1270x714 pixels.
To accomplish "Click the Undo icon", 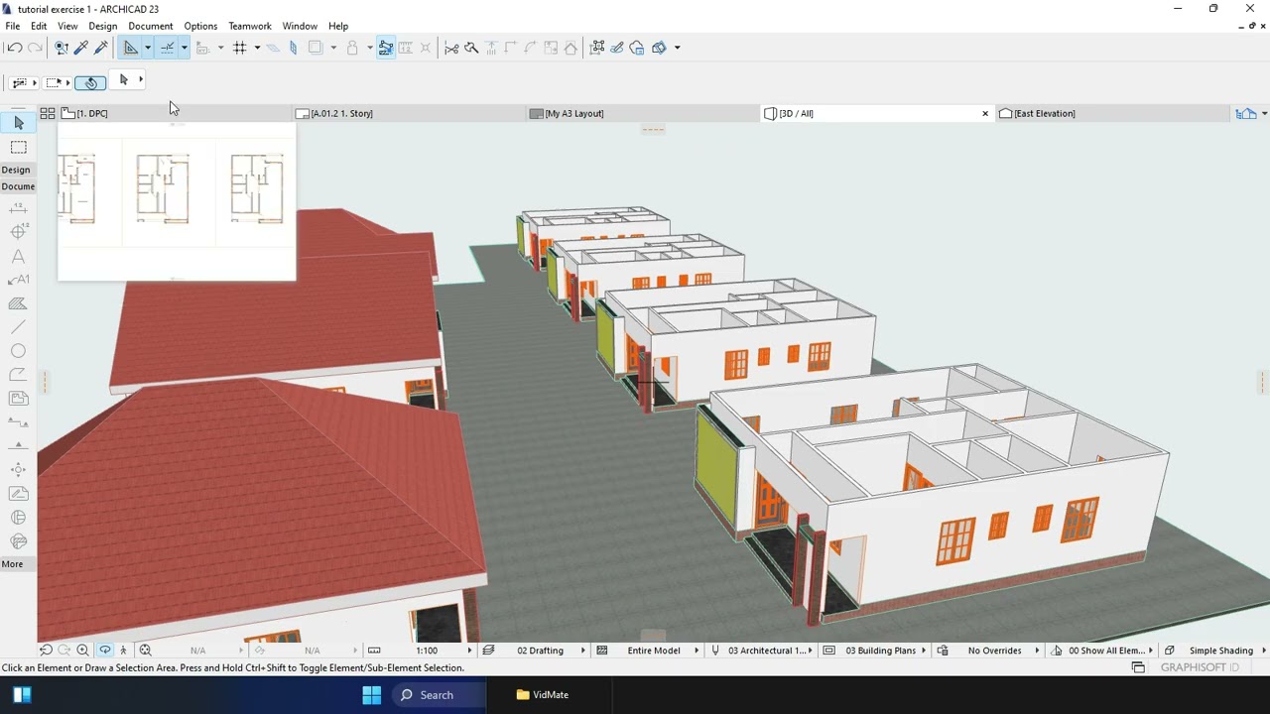I will click(14, 48).
